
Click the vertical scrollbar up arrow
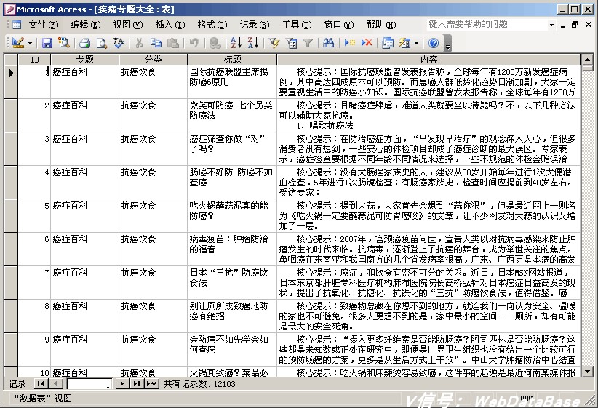tap(587, 60)
